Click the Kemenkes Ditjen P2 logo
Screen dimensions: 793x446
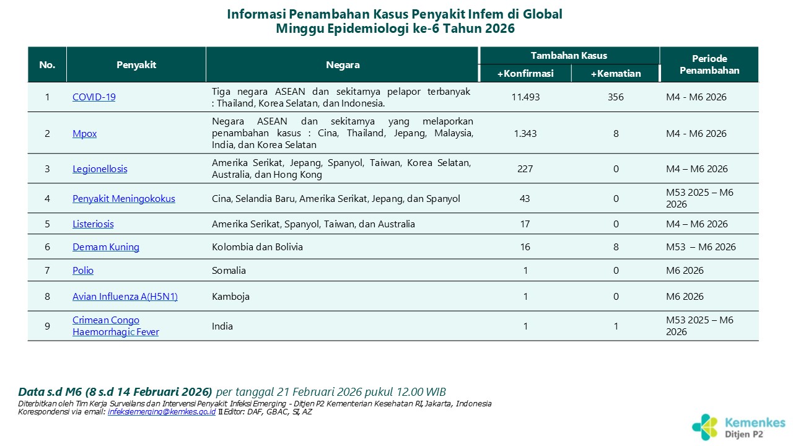click(x=738, y=427)
